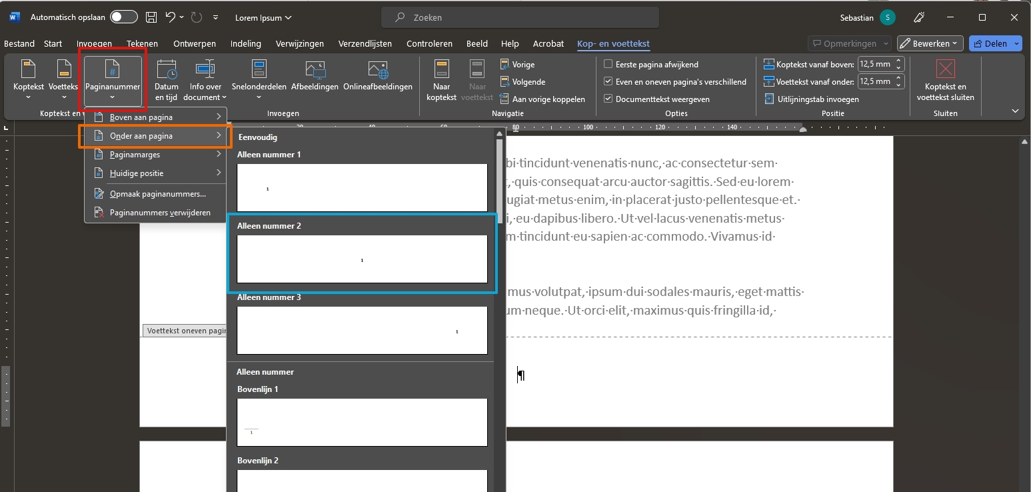Open the Lorem Ipsum title dropdown
Viewport: 1031px width, 492px height.
(263, 17)
